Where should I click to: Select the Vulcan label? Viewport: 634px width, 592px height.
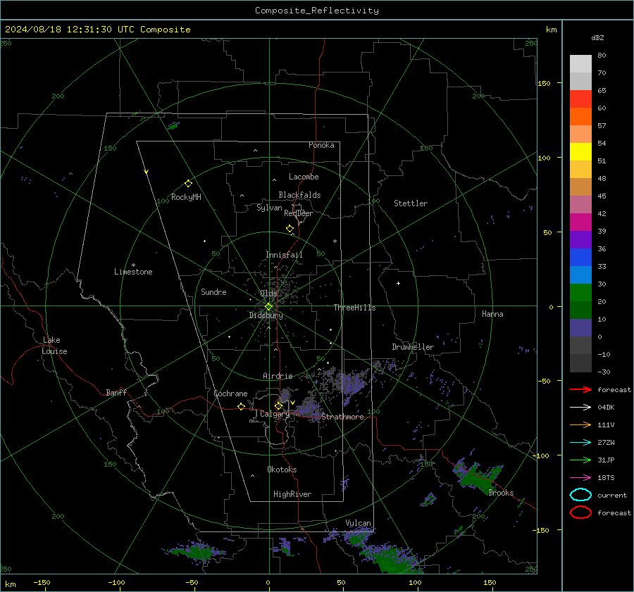point(358,523)
